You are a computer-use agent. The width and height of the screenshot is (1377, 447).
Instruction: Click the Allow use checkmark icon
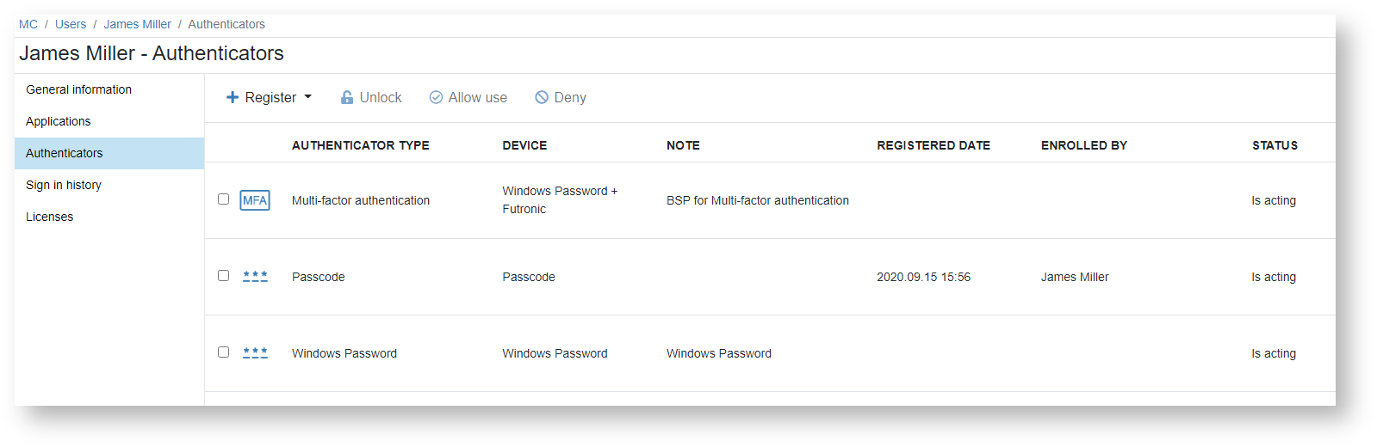tap(436, 98)
